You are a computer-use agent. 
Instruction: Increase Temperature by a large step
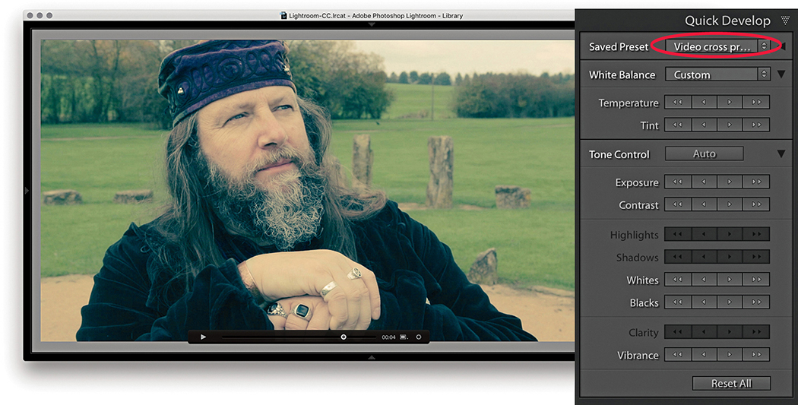click(756, 103)
